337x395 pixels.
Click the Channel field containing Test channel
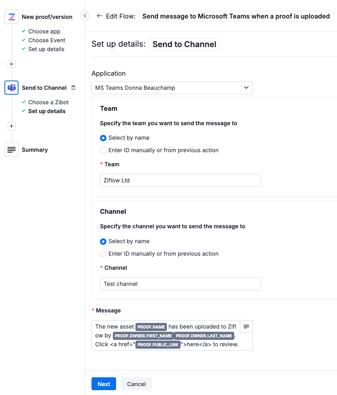[x=180, y=283]
